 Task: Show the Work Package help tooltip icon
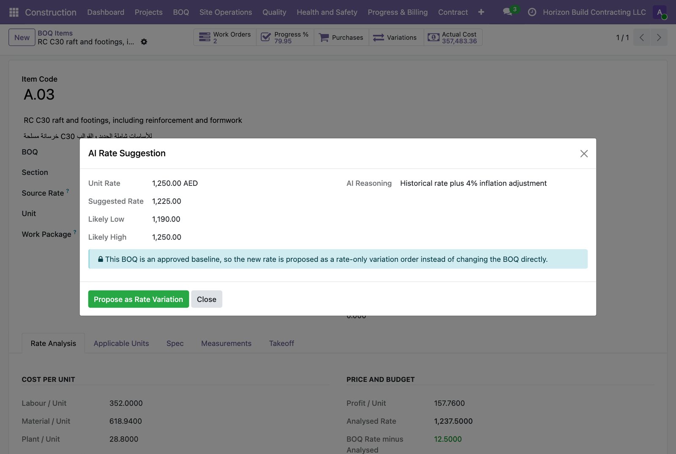[x=75, y=232]
